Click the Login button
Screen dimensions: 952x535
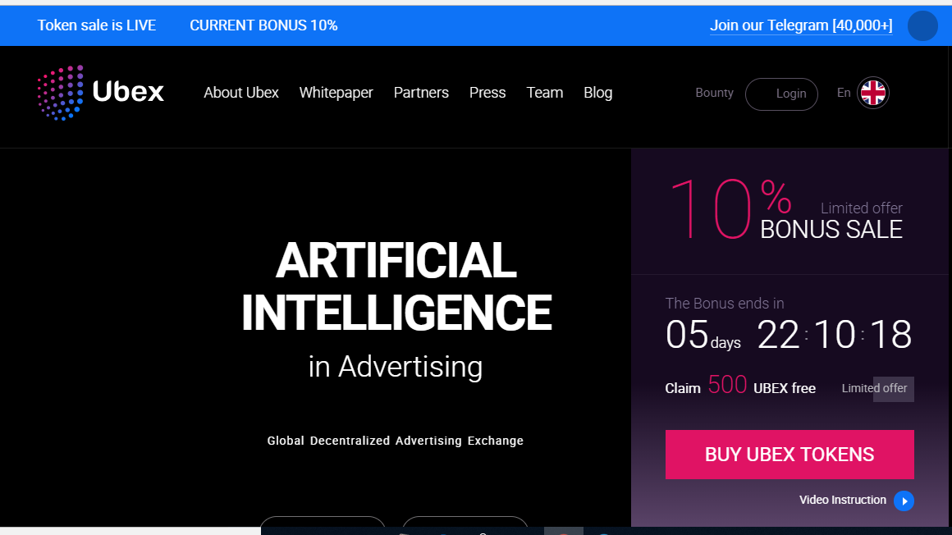pyautogui.click(x=781, y=94)
